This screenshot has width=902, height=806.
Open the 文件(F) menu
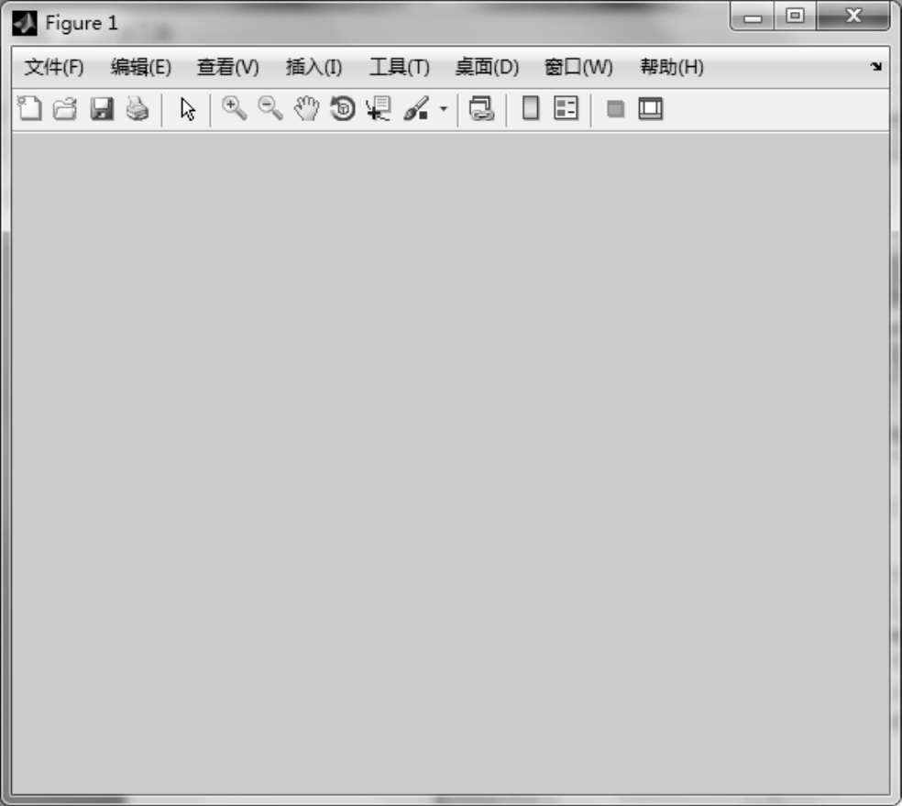point(54,67)
